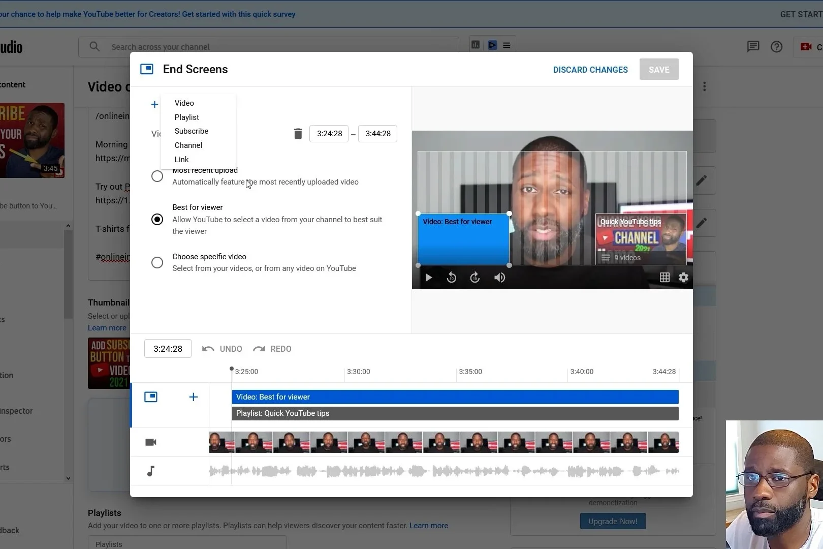This screenshot has width=823, height=549.
Task: Select the Playlist: Quick YouTube tips timeline bar
Action: [x=455, y=413]
